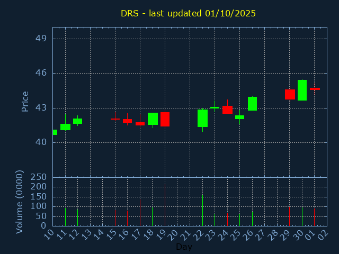Click the small red candlestick on day 01
Screen dimensions: 339x254
tap(315, 89)
